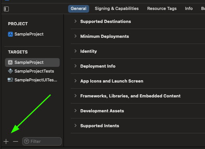205x149 pixels.
Task: Click the SampleProject target app icon
Action: click(x=10, y=62)
